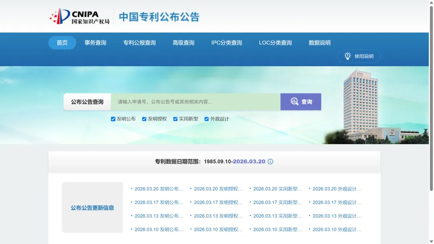The width and height of the screenshot is (434, 244).
Task: Open 2026.03.13 外观设计 link
Action: (337, 216)
